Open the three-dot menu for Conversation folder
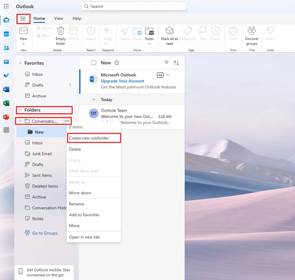 [67, 121]
